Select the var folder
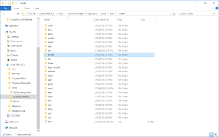The height and width of the screenshot is (137, 219). pos(99,118)
